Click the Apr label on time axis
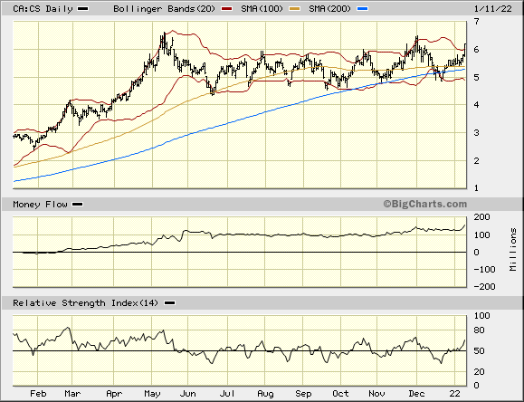This screenshot has height=402, width=524. 114,394
